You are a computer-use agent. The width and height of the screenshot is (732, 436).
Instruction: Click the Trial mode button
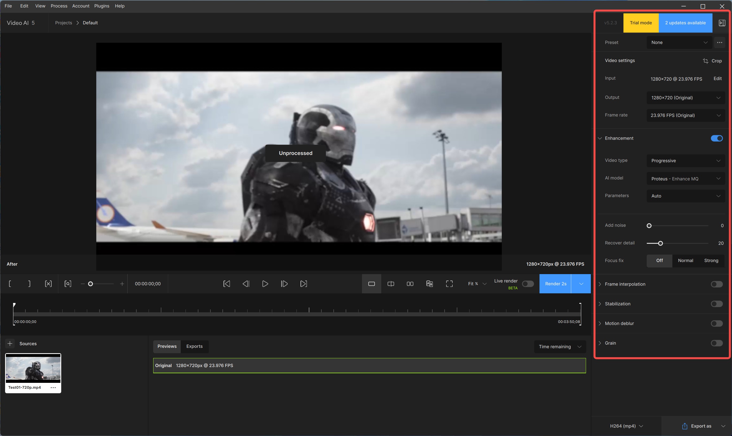coord(641,23)
